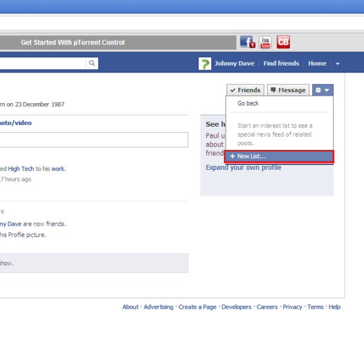This screenshot has width=364, height=364.
Task: Select New List... menu entry
Action: [x=279, y=157]
